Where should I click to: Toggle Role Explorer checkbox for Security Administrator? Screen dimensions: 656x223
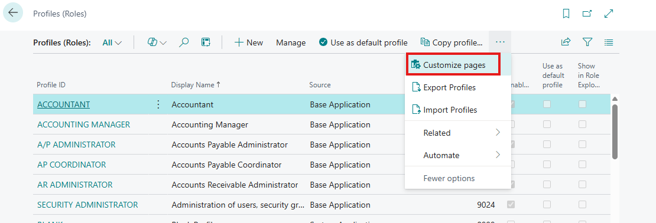click(582, 204)
